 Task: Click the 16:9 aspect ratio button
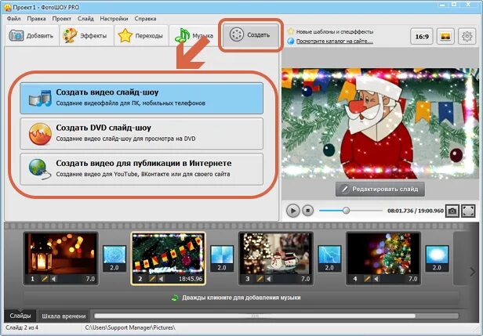point(422,37)
